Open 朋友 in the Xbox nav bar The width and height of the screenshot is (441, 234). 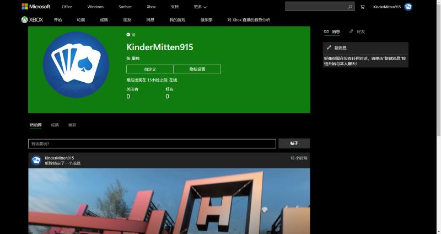(x=127, y=20)
